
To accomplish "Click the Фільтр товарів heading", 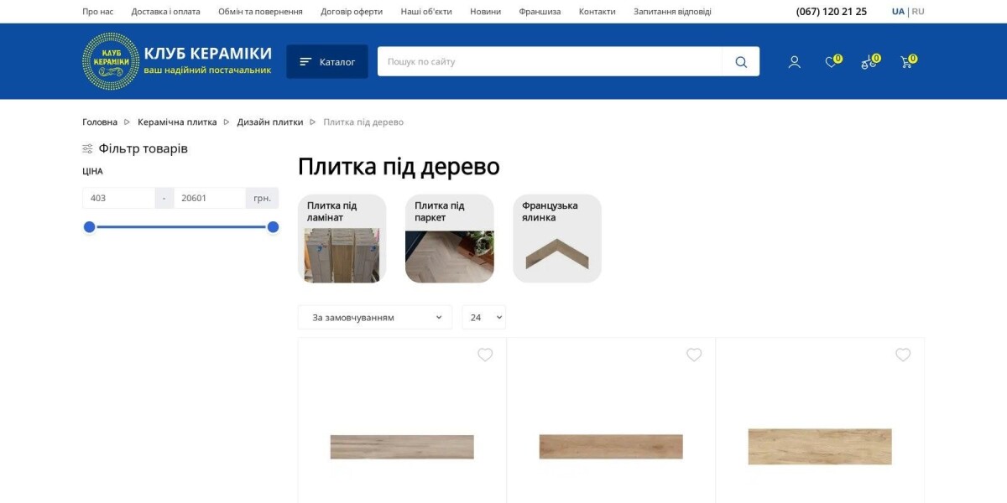I will click(x=143, y=148).
